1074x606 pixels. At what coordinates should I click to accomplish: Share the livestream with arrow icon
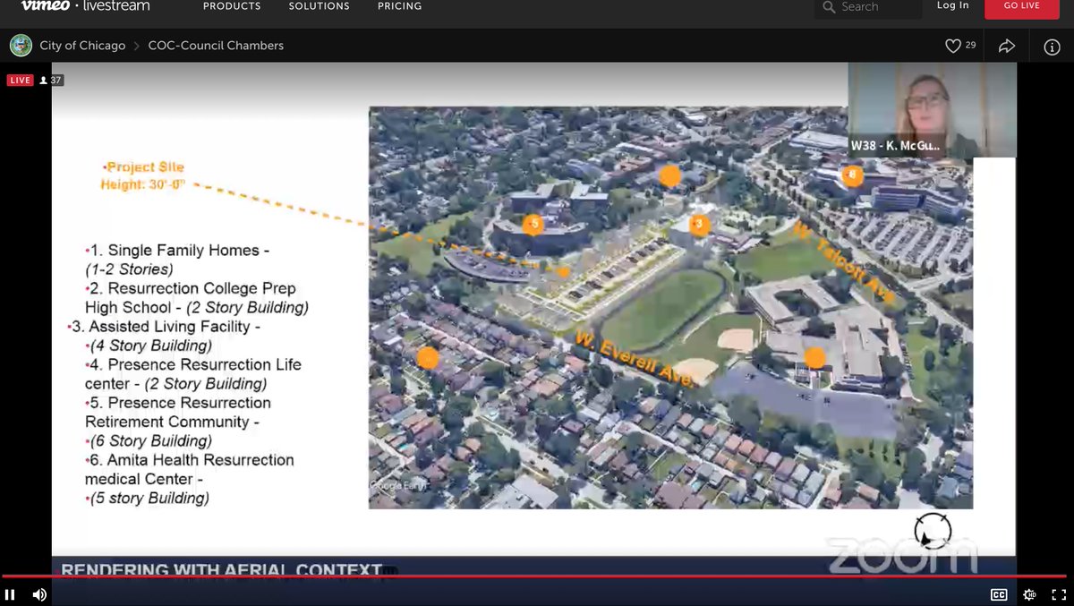(1006, 46)
